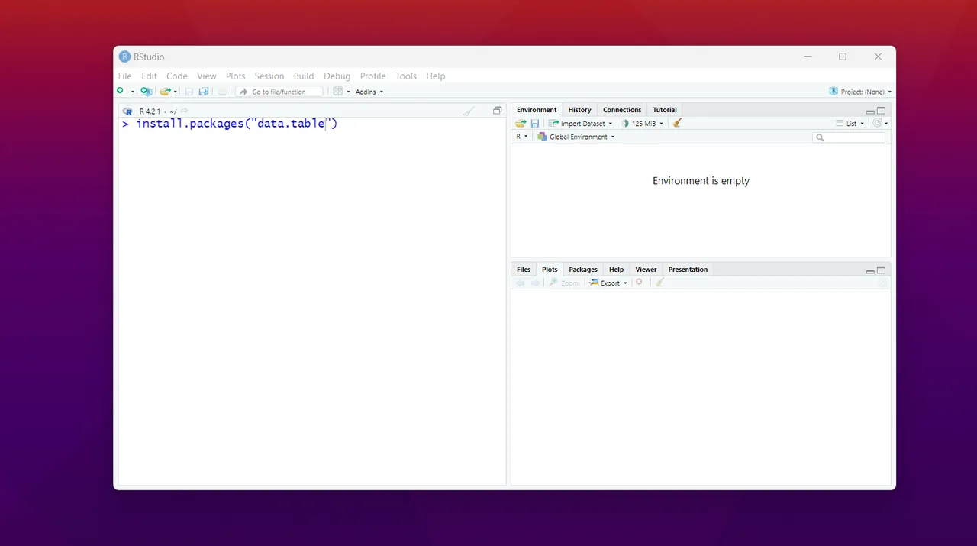Switch to the Tutorial tab
Image resolution: width=977 pixels, height=546 pixels.
coord(665,110)
